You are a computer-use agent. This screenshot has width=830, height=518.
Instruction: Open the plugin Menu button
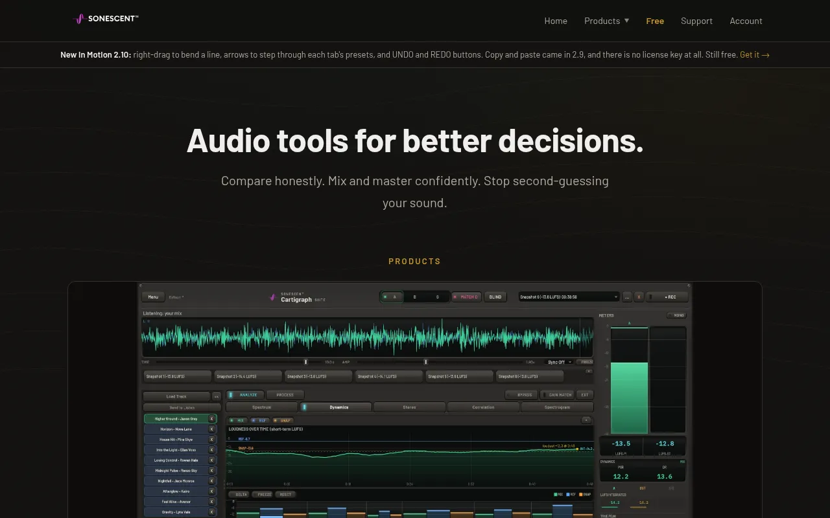[x=153, y=297]
